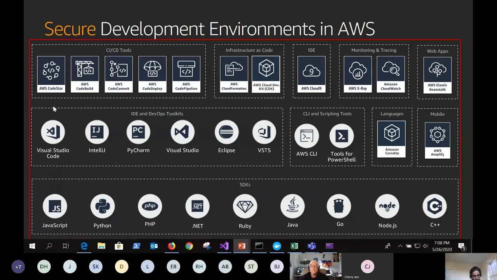This screenshot has height=280, width=497.
Task: Open Microsoft Store from the taskbar
Action: tap(119, 246)
